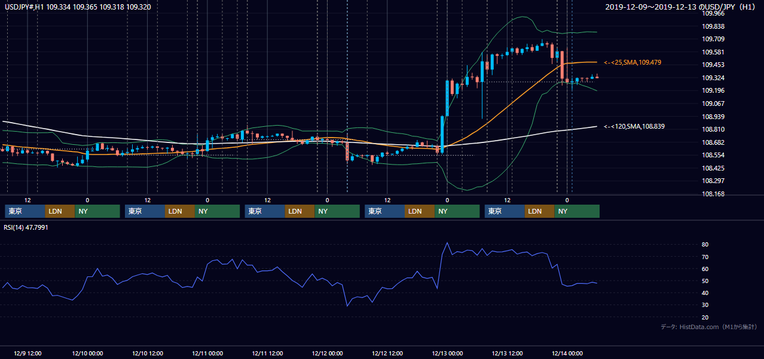Click RSI scale value 60
The width and height of the screenshot is (764, 359).
(705, 269)
